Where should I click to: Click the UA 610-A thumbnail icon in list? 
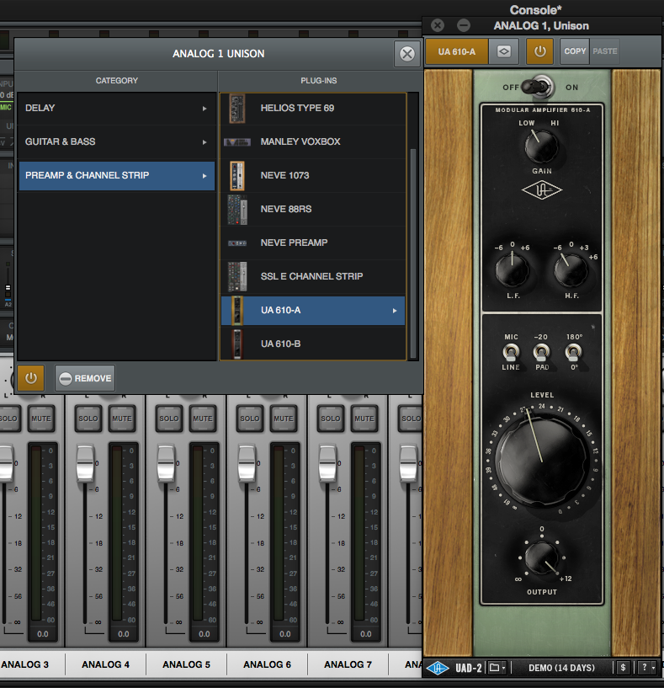tap(236, 310)
